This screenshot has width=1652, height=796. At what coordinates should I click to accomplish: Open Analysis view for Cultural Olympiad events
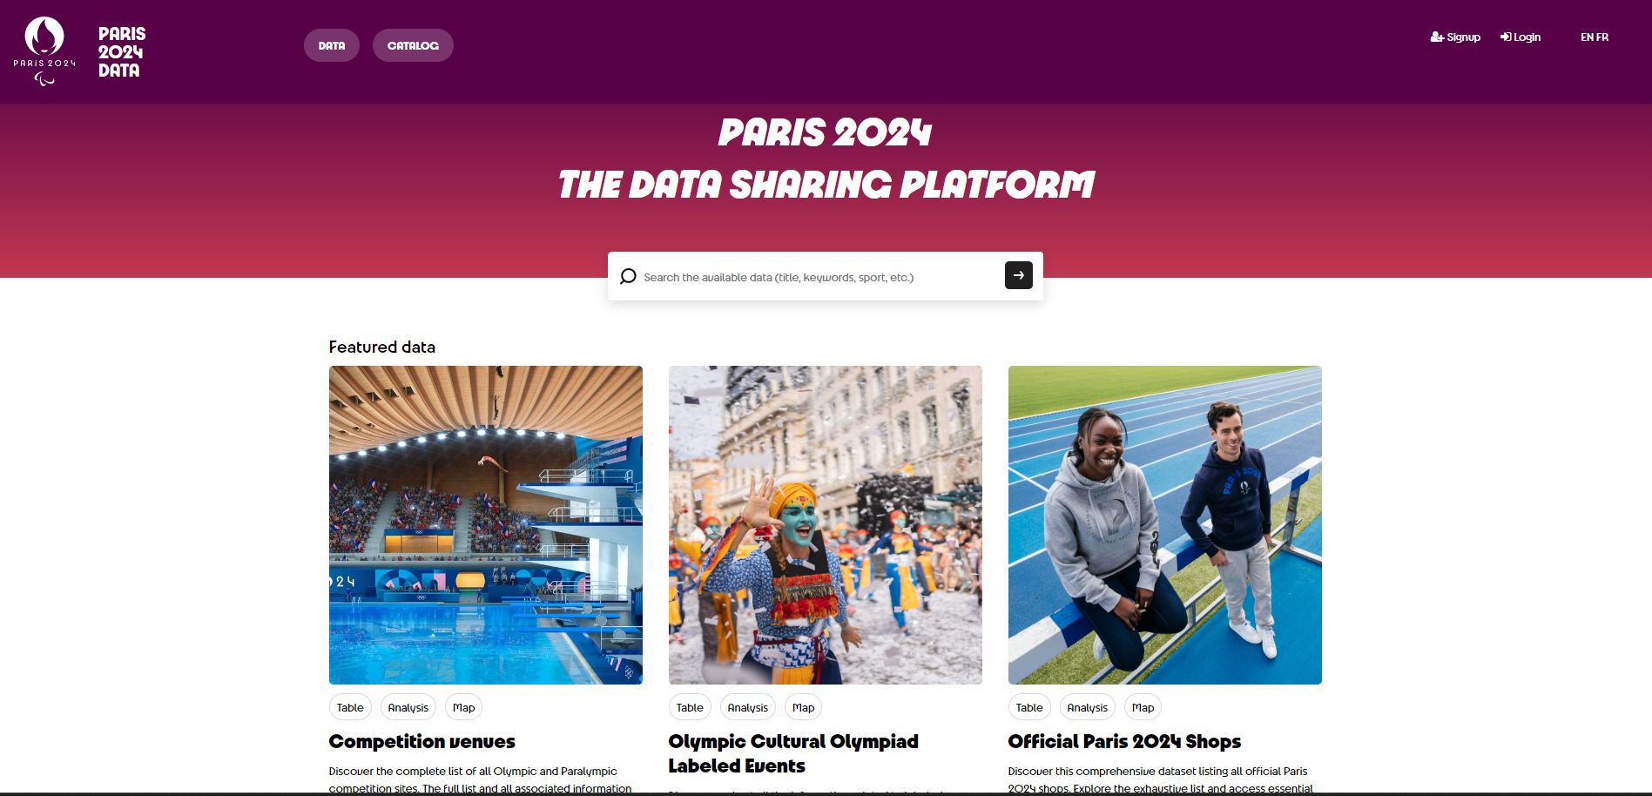(x=748, y=707)
